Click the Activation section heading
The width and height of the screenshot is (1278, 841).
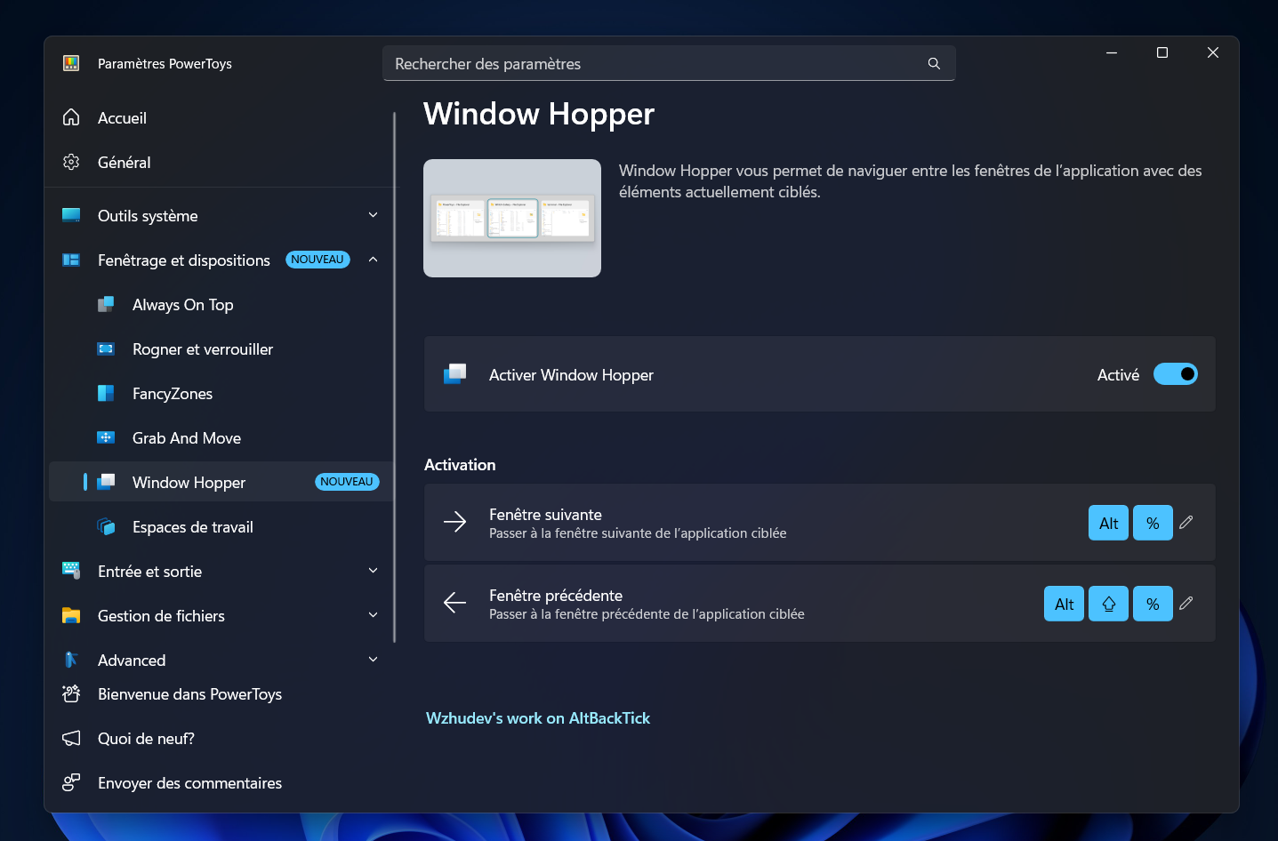(x=460, y=465)
